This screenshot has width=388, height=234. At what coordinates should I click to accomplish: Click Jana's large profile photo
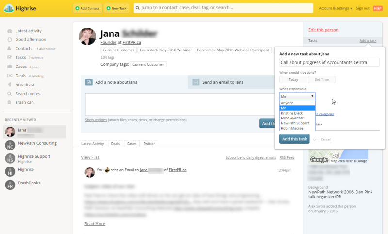point(87,36)
